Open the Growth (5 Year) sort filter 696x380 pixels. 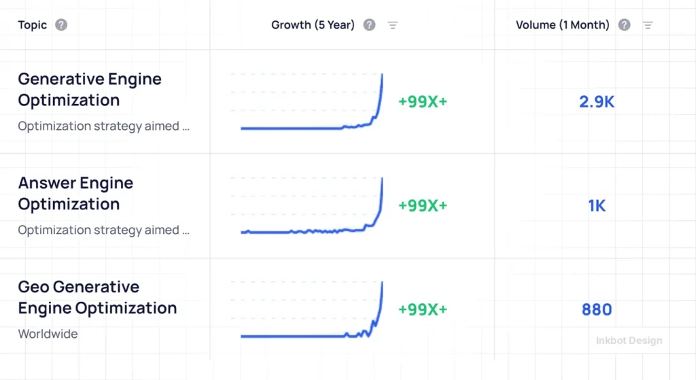click(393, 25)
